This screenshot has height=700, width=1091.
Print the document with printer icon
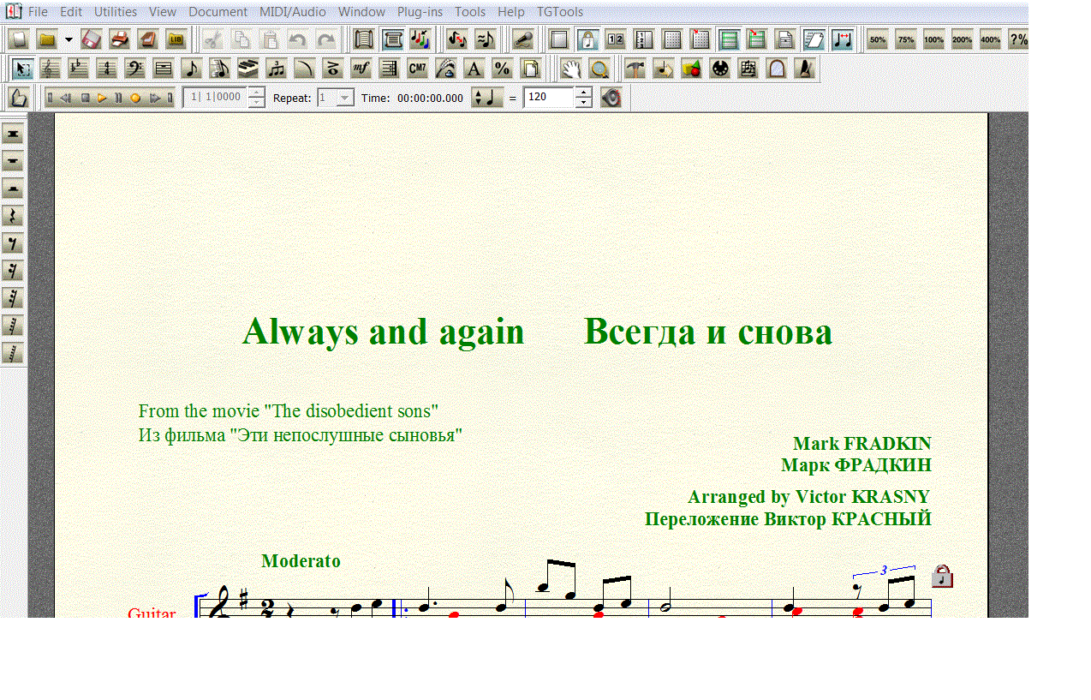(120, 39)
